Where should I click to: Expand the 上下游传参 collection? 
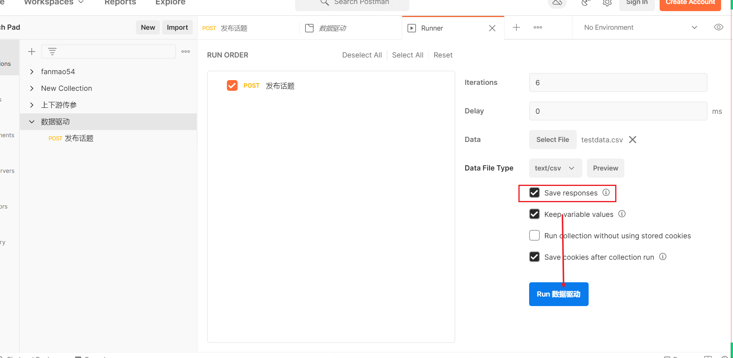tap(32, 105)
